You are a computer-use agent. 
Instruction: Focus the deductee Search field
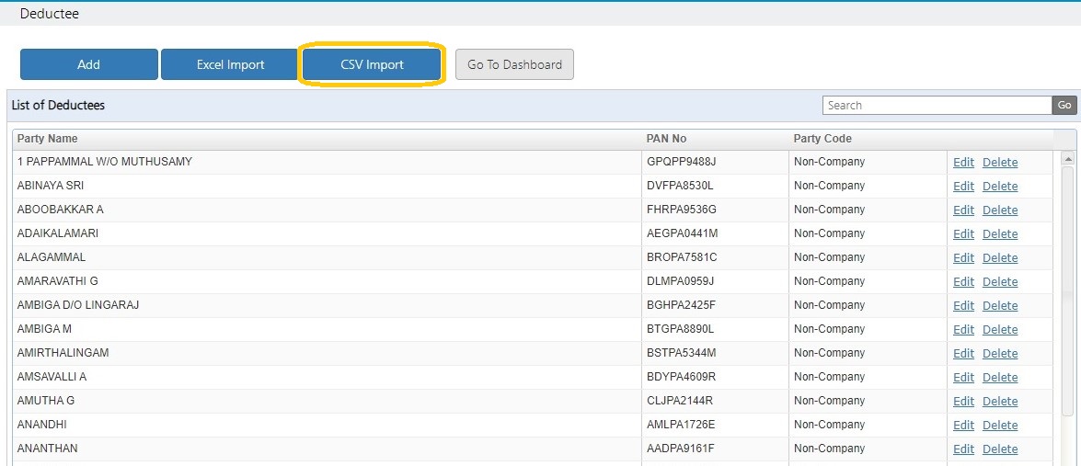click(937, 106)
